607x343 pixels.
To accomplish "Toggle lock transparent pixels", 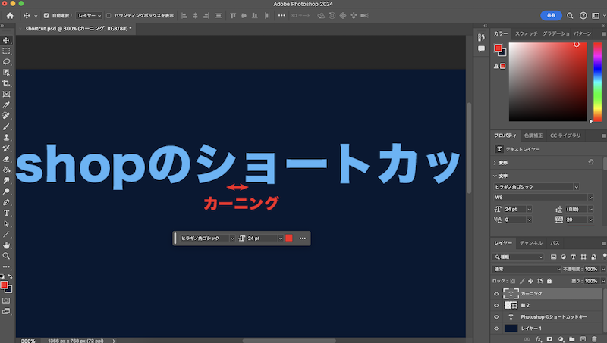I will point(513,281).
